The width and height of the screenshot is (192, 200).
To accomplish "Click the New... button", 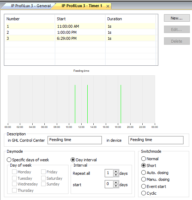I will pos(177,18).
